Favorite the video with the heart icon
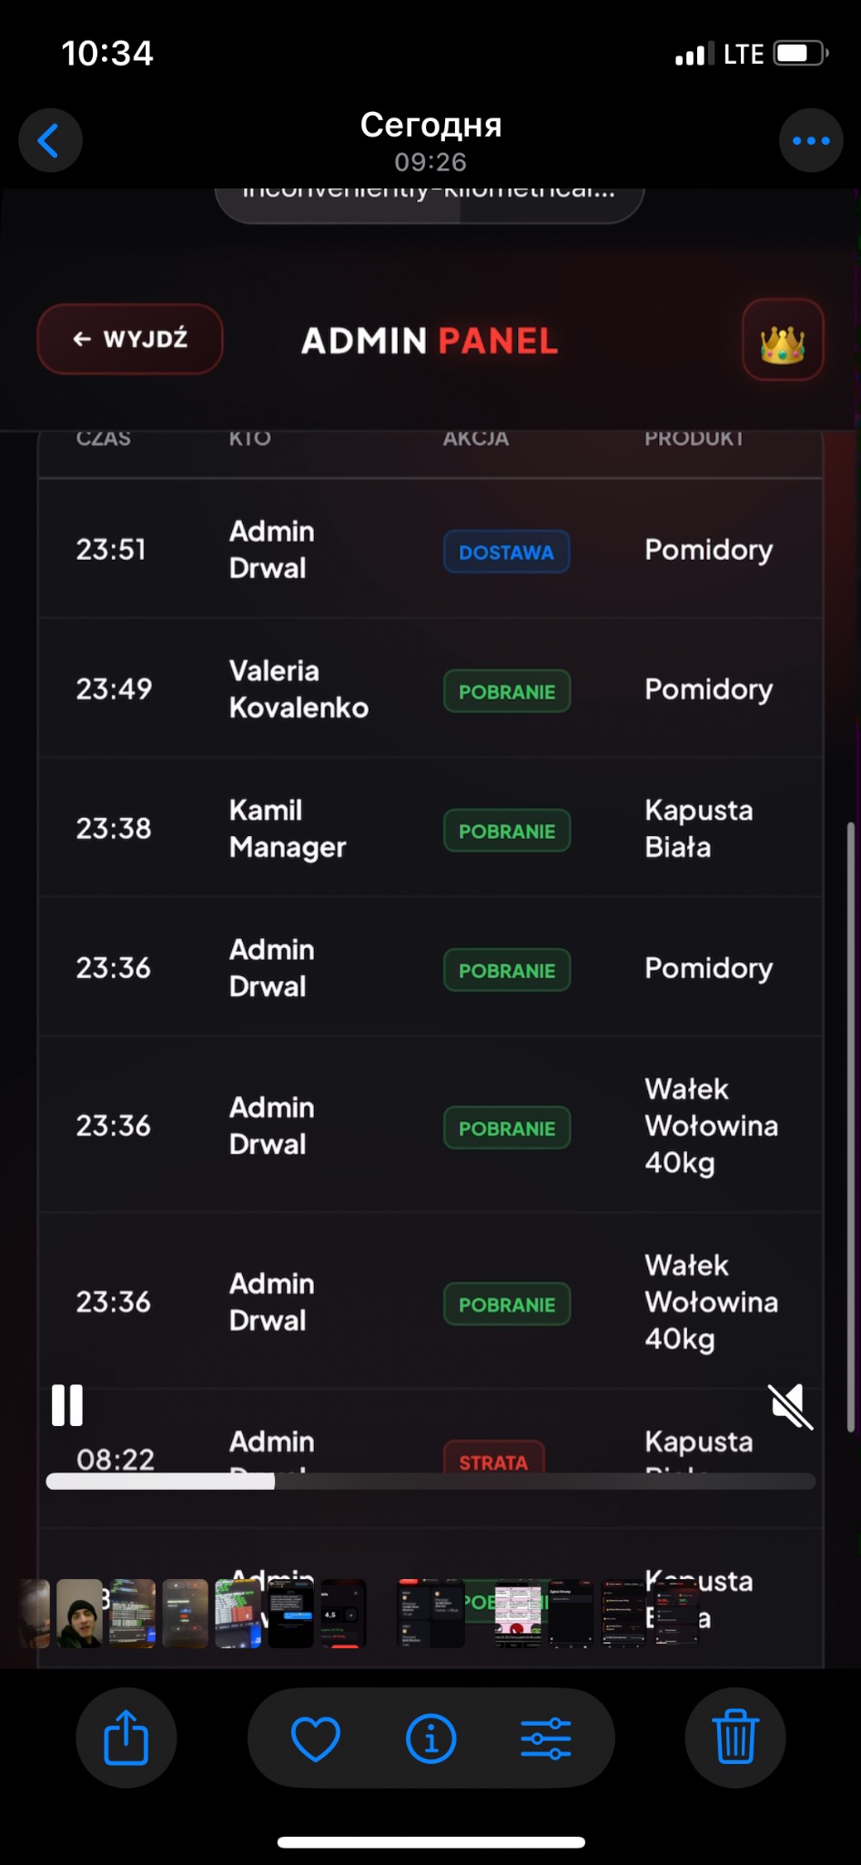Screen dimensions: 861x1865 (315, 1738)
